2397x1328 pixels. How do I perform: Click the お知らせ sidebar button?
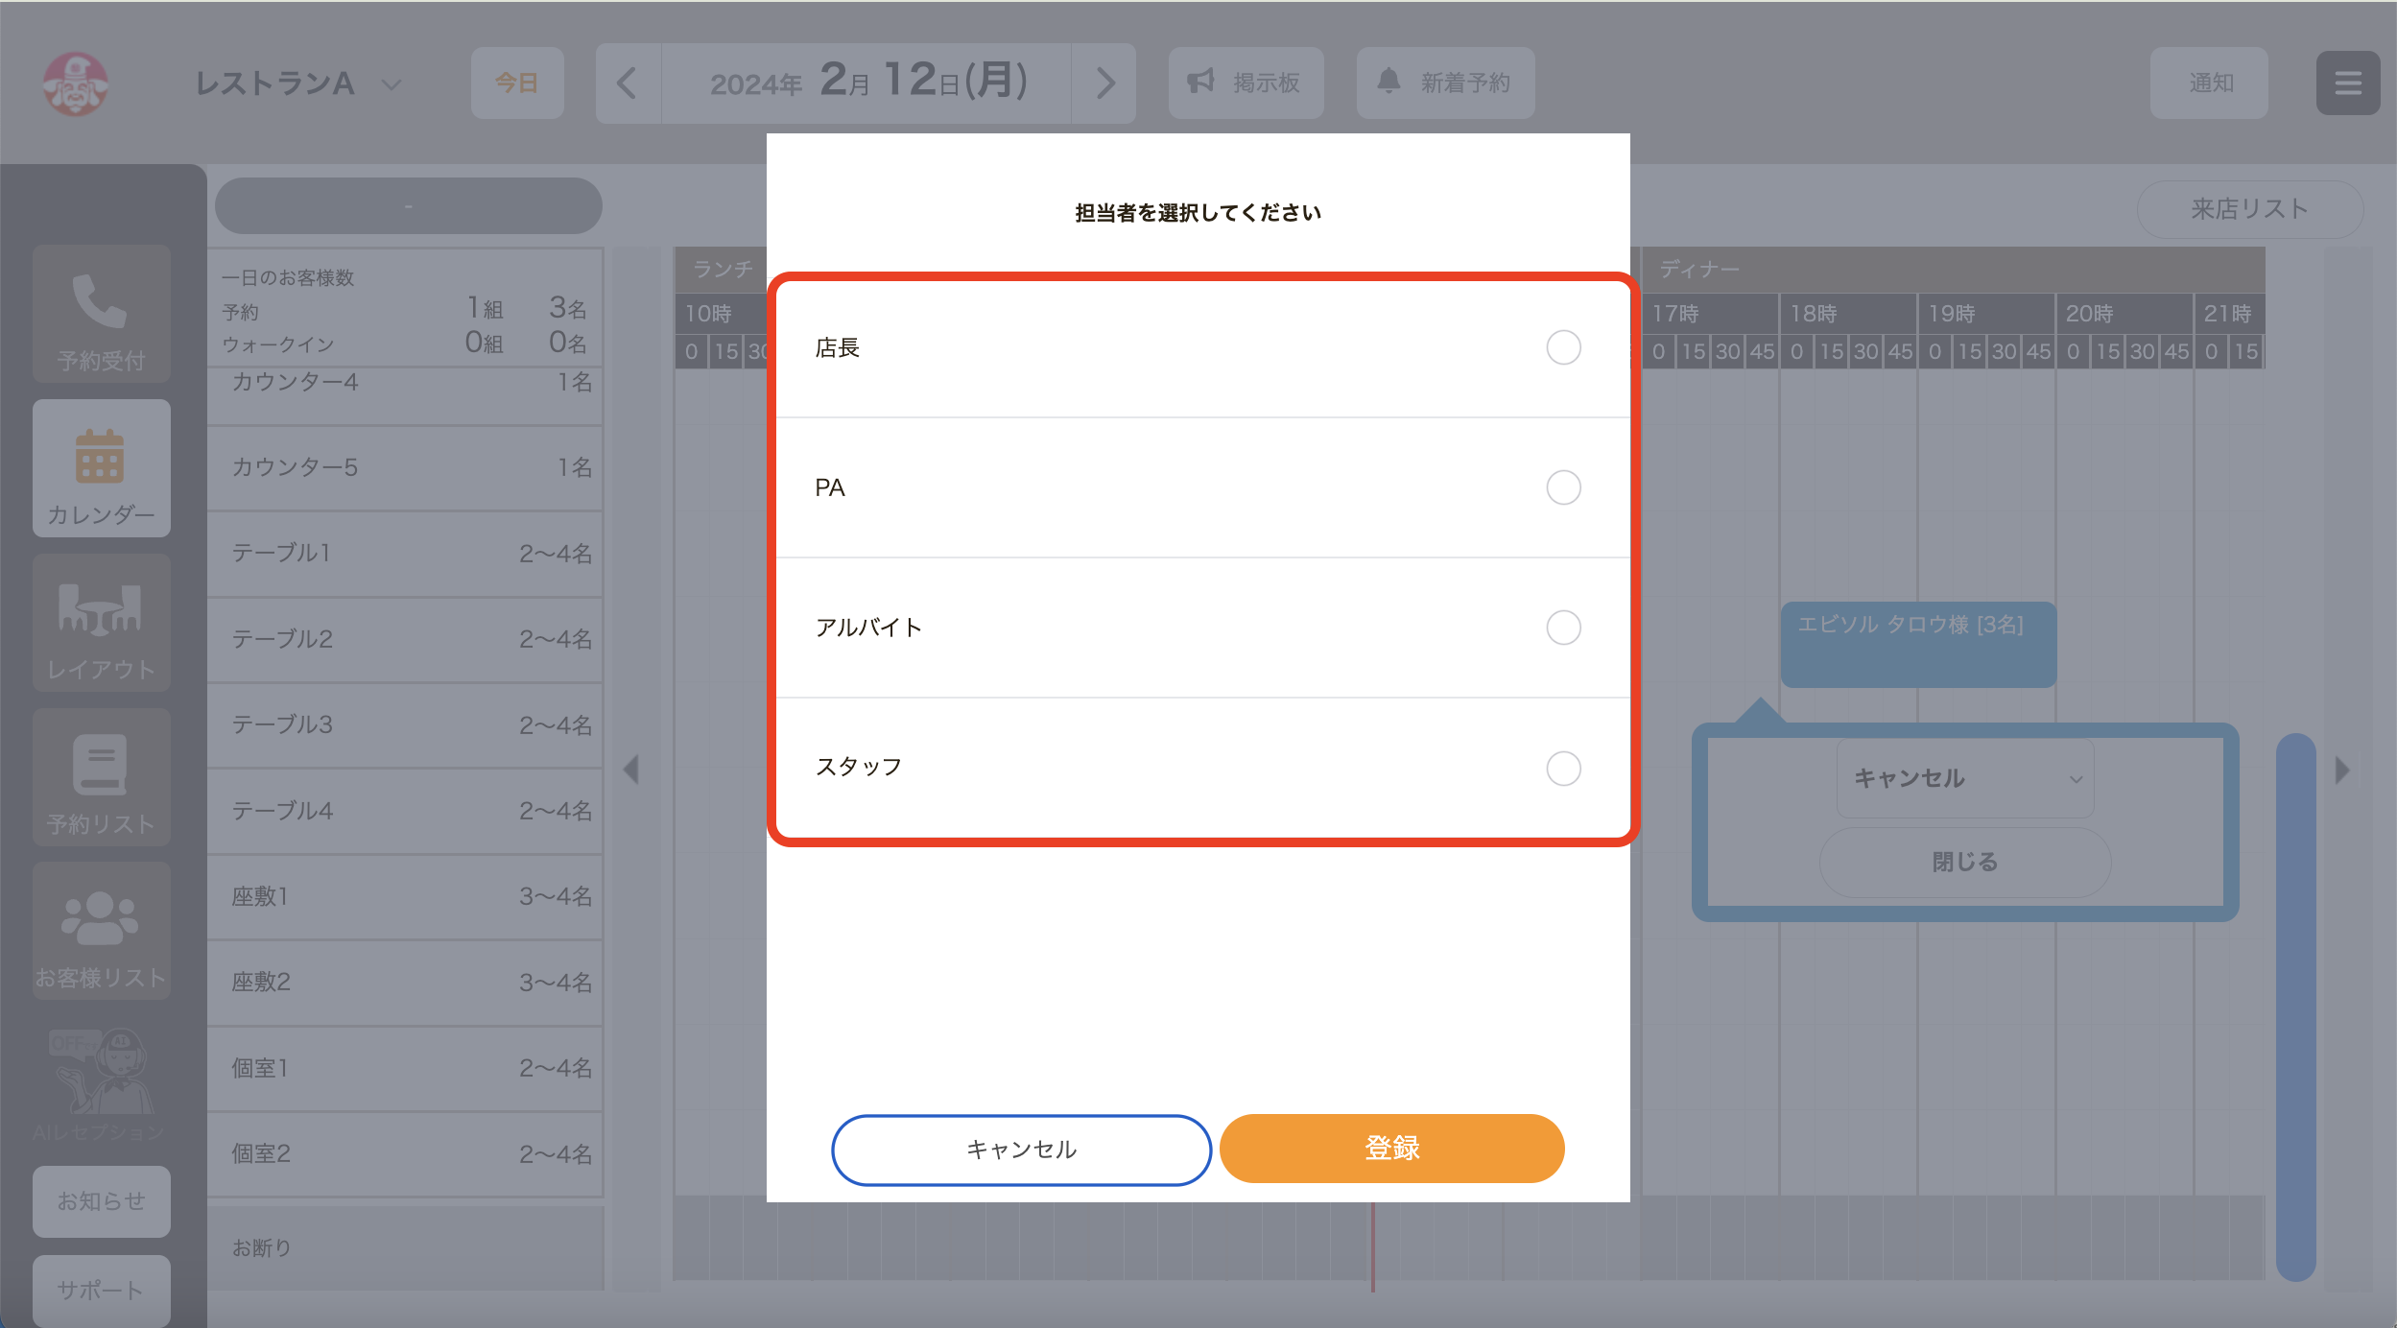(x=102, y=1201)
